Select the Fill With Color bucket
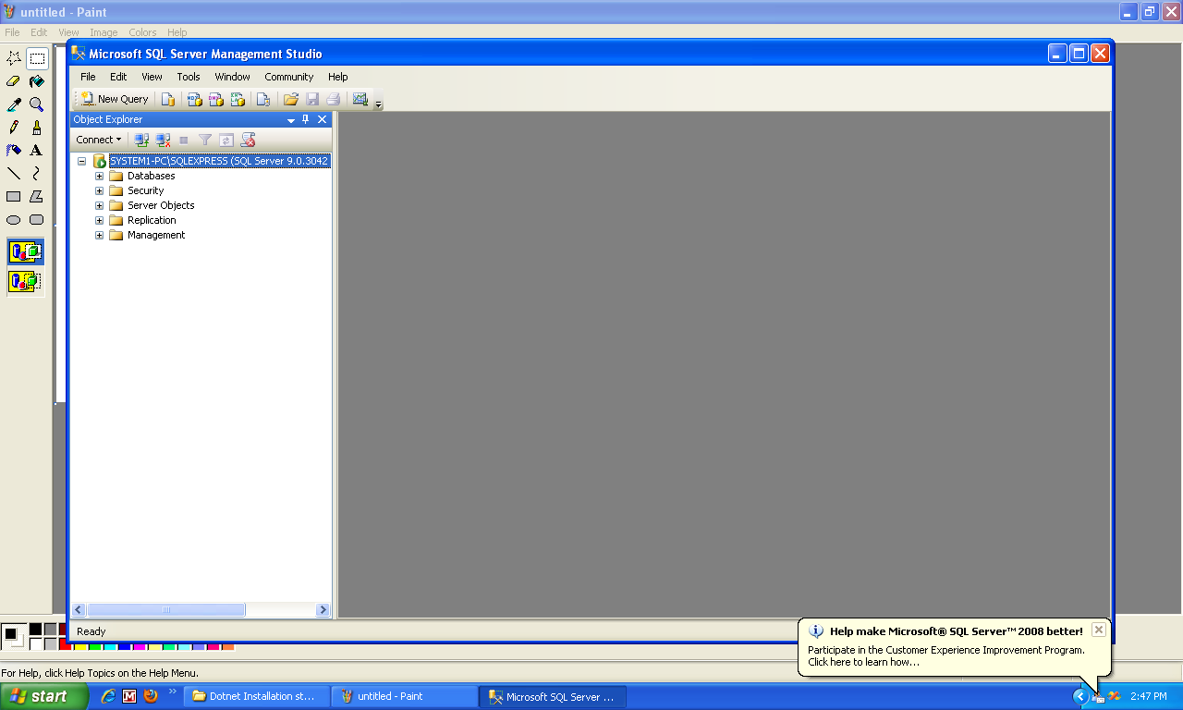This screenshot has width=1183, height=710. (37, 81)
